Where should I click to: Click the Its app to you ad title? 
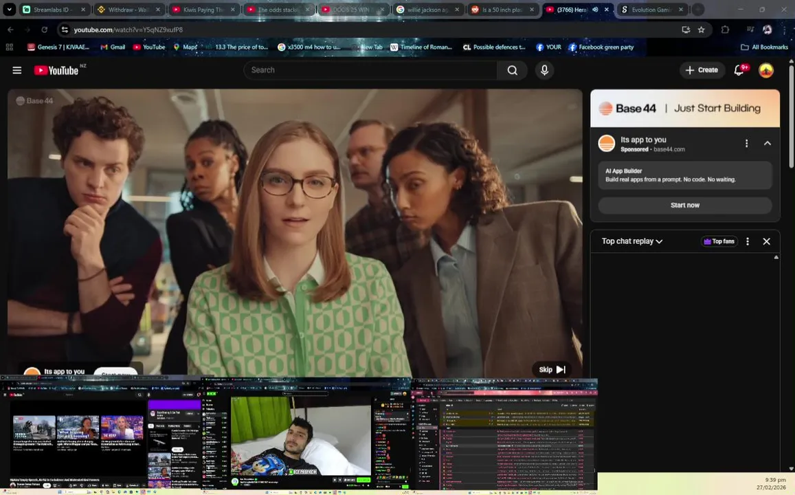click(643, 140)
